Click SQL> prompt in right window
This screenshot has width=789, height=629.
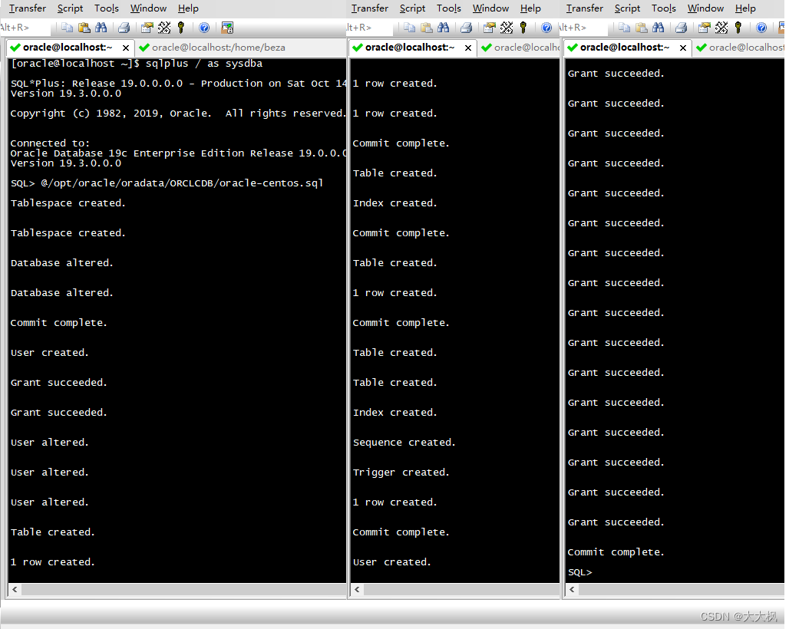(580, 572)
